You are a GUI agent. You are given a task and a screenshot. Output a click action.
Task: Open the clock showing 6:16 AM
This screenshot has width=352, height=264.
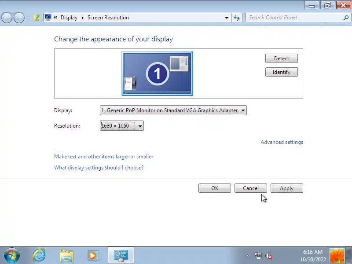[x=313, y=256]
